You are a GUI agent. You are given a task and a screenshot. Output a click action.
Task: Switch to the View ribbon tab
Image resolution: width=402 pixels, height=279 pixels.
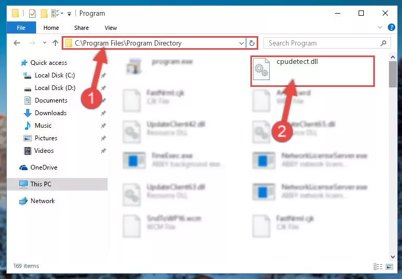(x=111, y=28)
